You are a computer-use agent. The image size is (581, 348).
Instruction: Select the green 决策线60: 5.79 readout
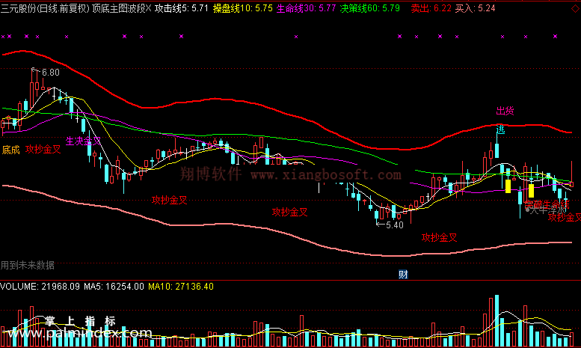pyautogui.click(x=370, y=8)
